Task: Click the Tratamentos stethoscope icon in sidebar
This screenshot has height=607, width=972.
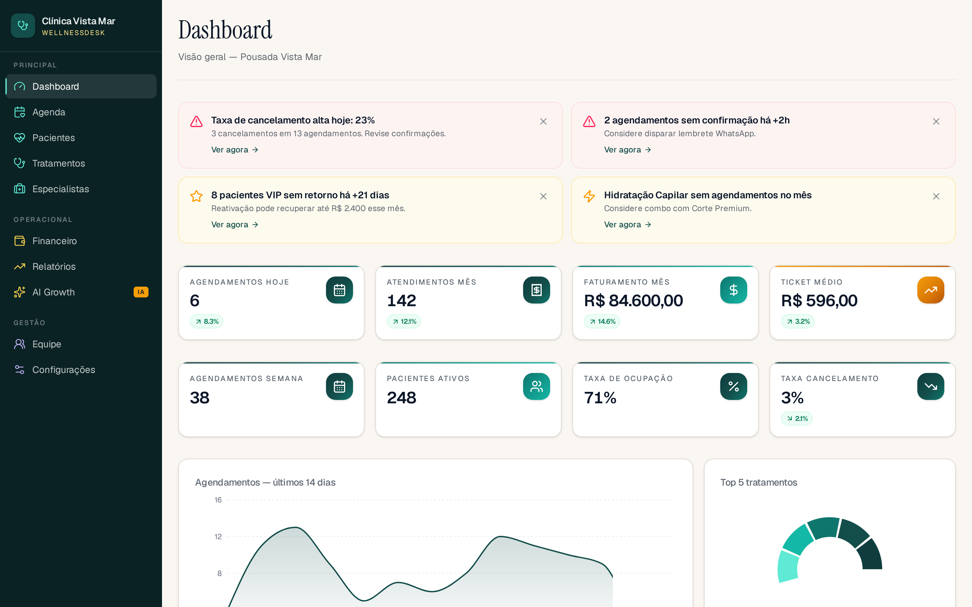Action: point(20,164)
